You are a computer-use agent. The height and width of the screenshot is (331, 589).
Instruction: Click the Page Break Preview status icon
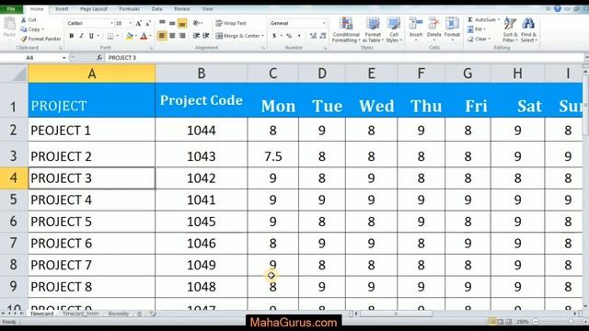(x=509, y=322)
